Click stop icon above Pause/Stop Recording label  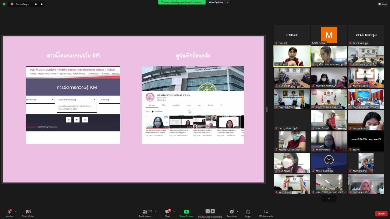pyautogui.click(x=213, y=211)
